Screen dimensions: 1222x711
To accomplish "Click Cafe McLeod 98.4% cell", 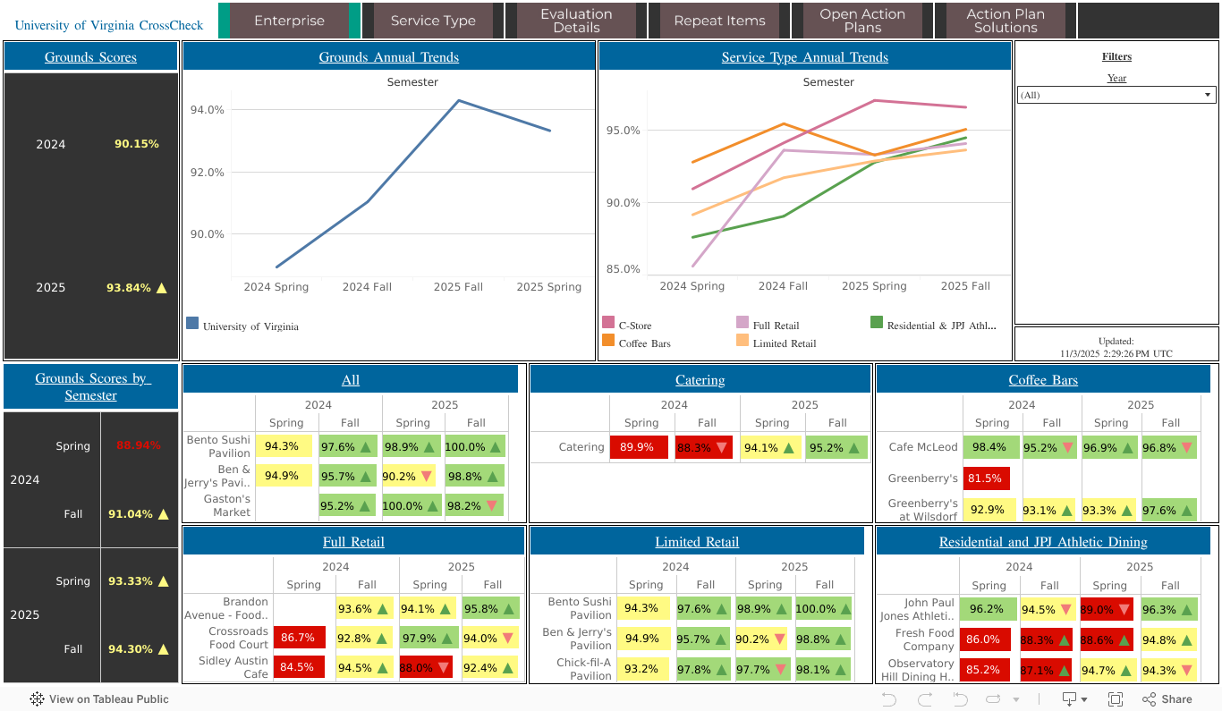I will (x=991, y=447).
